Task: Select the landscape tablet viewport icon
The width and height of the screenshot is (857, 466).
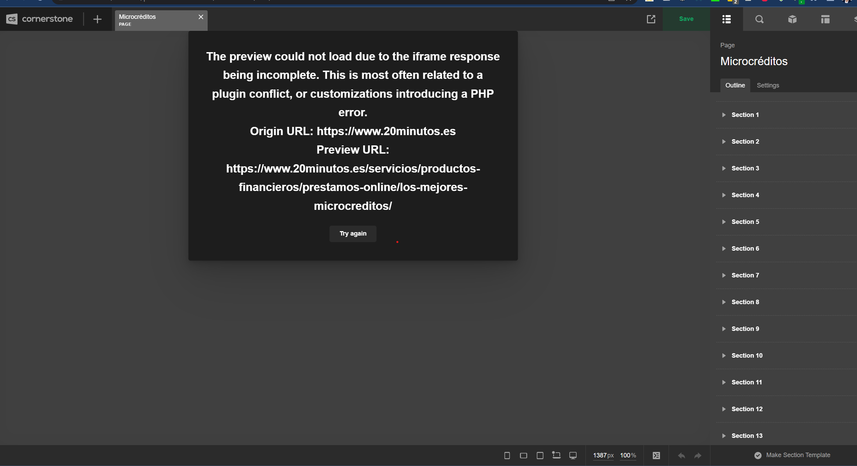Action: (523, 455)
